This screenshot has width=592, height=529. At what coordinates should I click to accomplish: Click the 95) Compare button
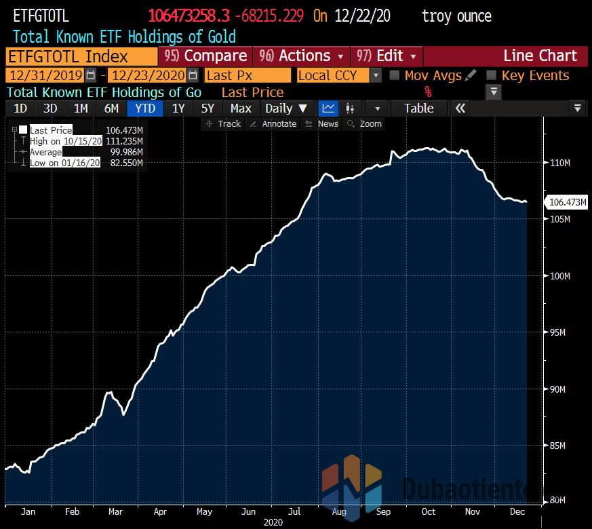(205, 56)
